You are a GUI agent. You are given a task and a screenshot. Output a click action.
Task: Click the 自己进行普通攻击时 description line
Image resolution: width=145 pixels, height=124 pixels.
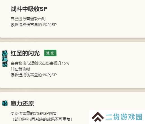tap(28, 19)
